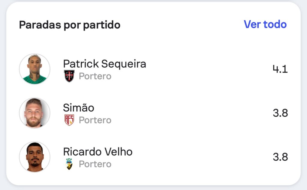
Task: Open the Ver todo link
Action: (265, 25)
